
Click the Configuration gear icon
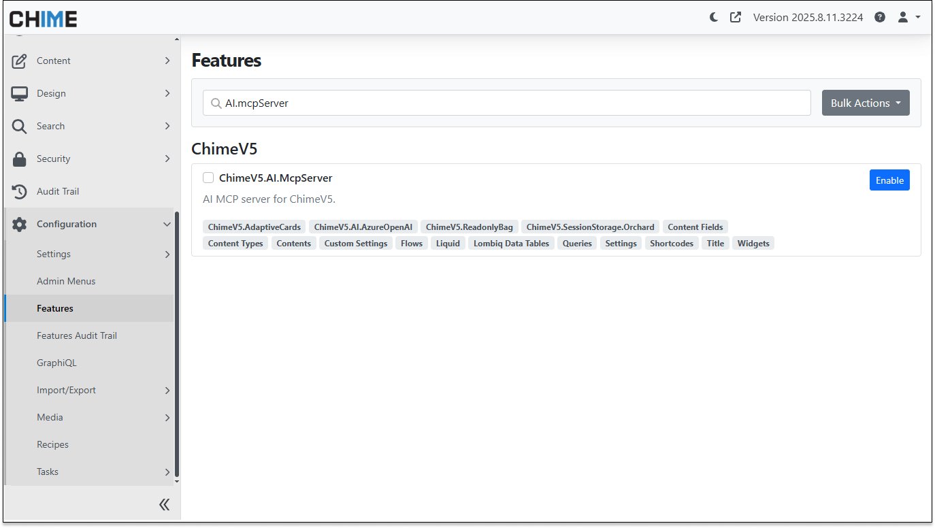[x=20, y=224]
